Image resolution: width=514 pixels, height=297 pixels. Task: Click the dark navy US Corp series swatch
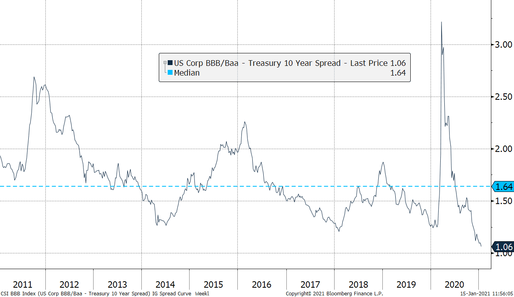pyautogui.click(x=170, y=63)
